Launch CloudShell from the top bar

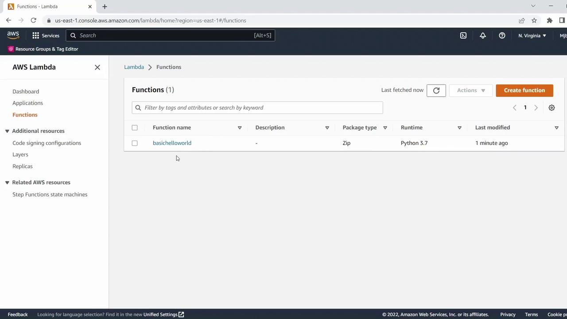tap(463, 35)
